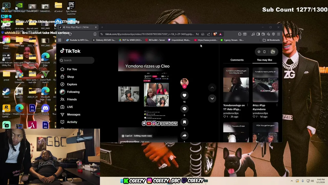The image size is (328, 185).
Task: Share the video with the arrow icon
Action: pos(184,135)
